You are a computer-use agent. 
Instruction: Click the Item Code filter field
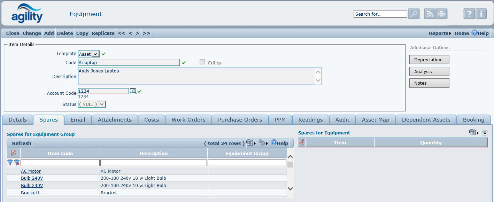(x=60, y=163)
